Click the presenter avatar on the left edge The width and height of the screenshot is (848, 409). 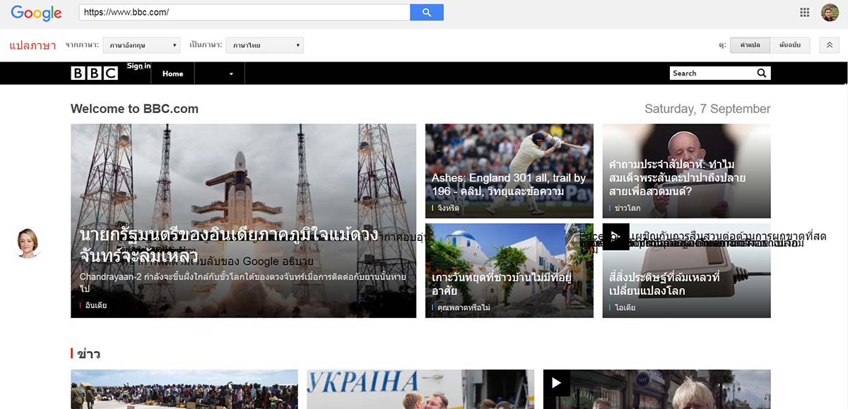coord(28,243)
